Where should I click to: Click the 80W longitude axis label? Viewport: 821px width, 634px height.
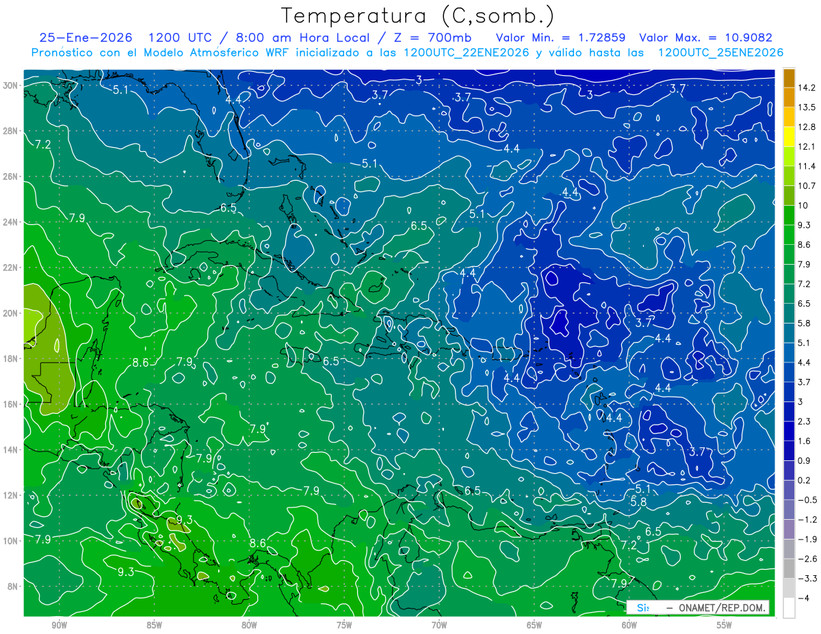tap(249, 625)
